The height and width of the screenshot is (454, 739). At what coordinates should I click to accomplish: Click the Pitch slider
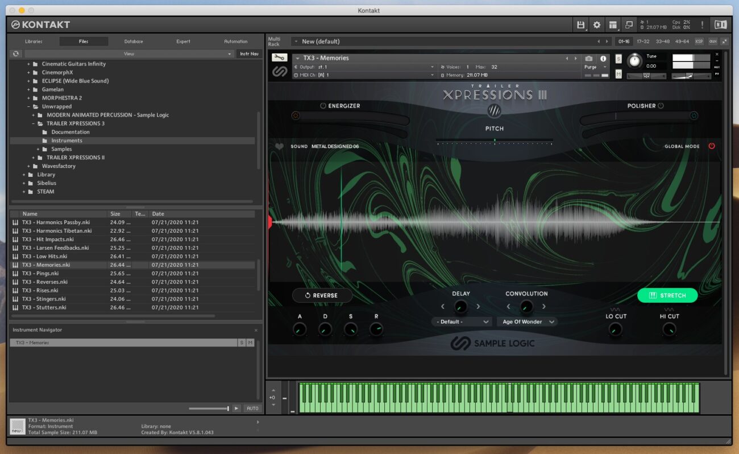coord(494,141)
